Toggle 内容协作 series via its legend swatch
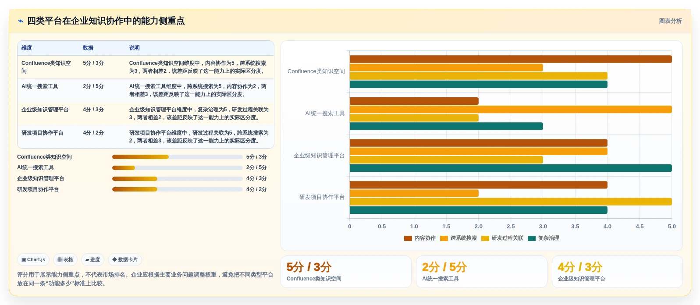This screenshot has height=305, width=700. (x=408, y=238)
